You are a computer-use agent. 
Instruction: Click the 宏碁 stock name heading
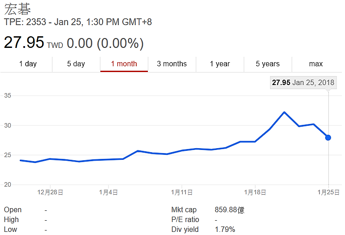(17, 9)
